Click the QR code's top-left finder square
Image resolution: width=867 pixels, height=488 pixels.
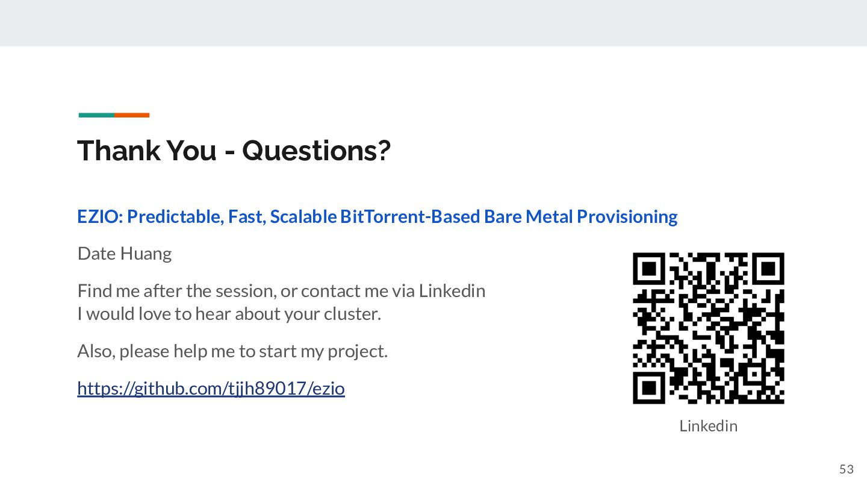[x=648, y=269]
